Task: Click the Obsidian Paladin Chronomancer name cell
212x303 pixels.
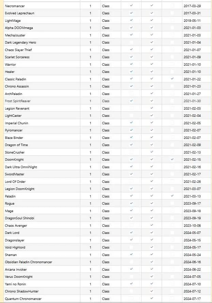Action: (42, 262)
